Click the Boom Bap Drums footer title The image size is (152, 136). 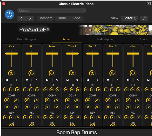point(77,132)
